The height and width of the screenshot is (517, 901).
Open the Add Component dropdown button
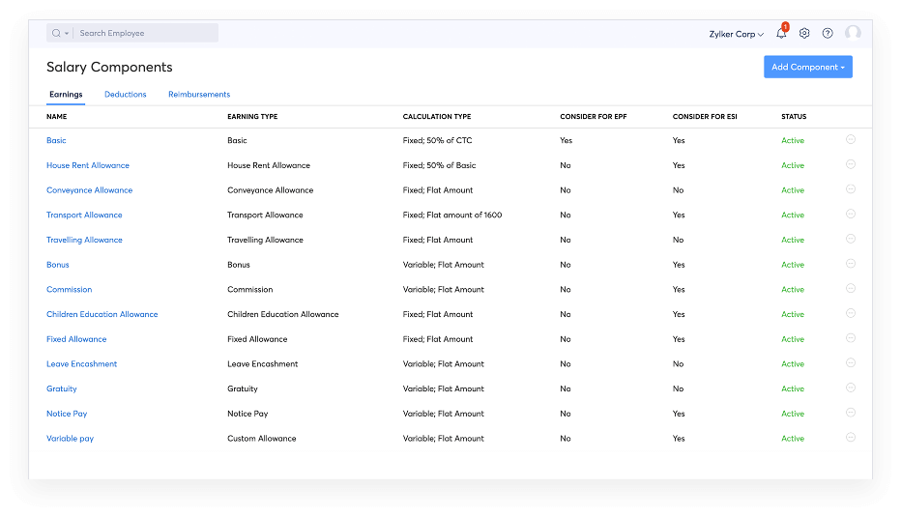click(x=807, y=67)
